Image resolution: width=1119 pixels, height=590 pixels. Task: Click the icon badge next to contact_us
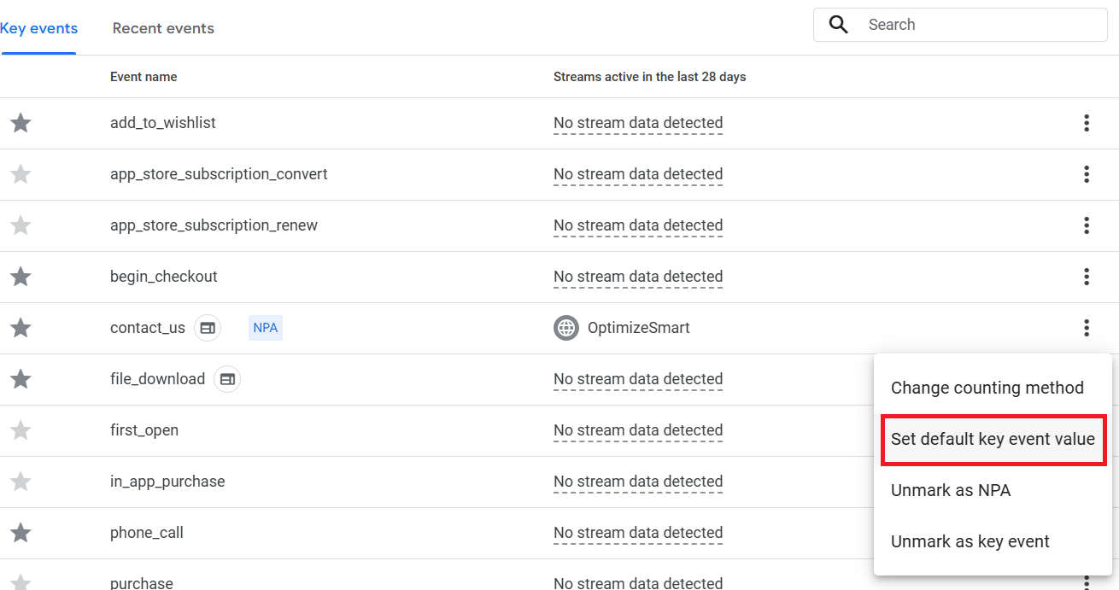[208, 328]
